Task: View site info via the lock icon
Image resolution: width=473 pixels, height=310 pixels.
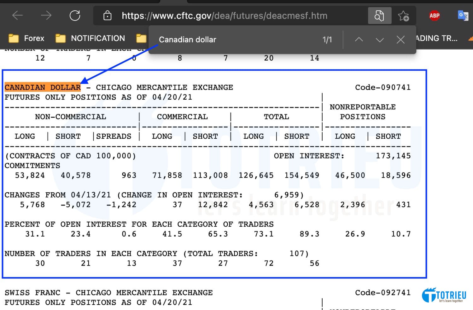Action: (108, 15)
